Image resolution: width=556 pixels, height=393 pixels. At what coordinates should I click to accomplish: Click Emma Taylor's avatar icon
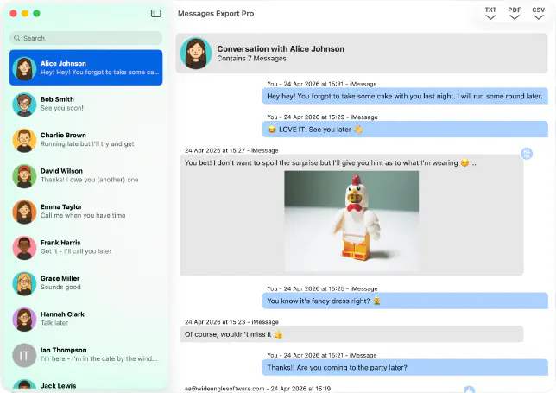(x=24, y=212)
